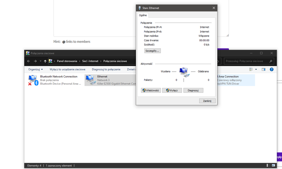The width and height of the screenshot is (282, 169).
Task: Open the Organizuj dropdown menu
Action: (x=36, y=69)
